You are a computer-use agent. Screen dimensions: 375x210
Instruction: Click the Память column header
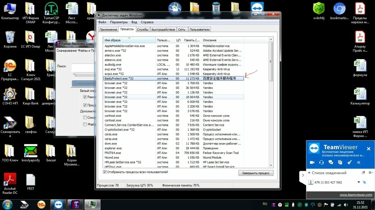coord(192,40)
